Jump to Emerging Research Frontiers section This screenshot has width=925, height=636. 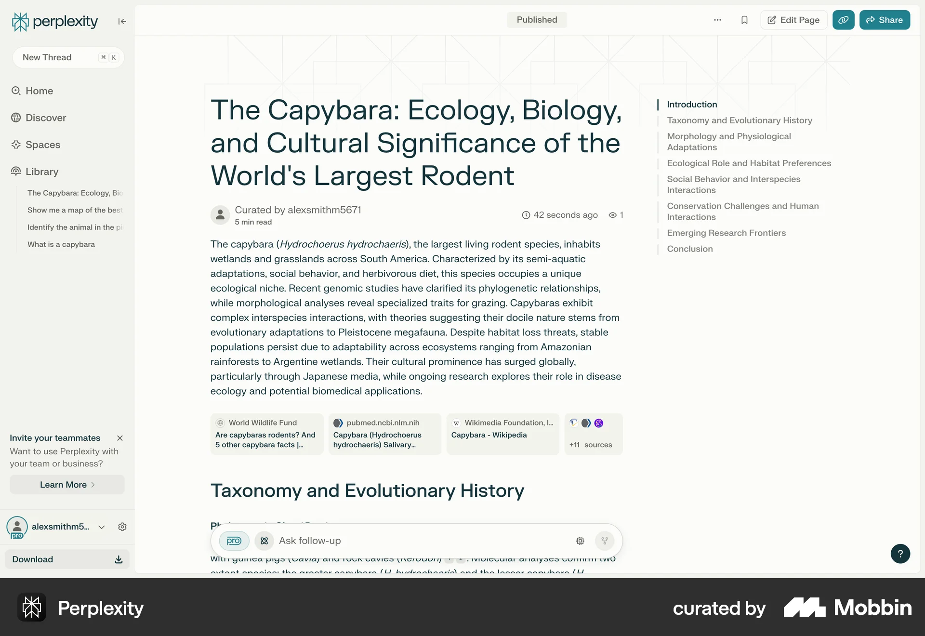[x=726, y=233]
